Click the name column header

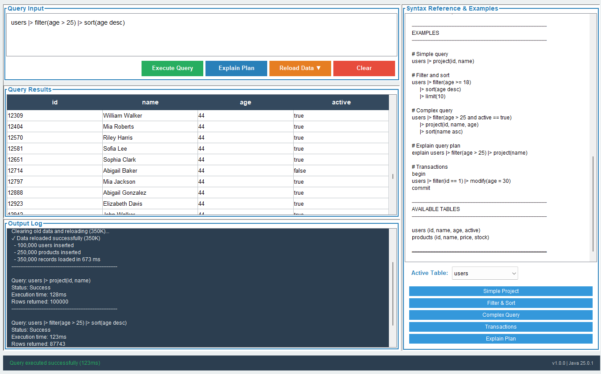[x=150, y=102]
